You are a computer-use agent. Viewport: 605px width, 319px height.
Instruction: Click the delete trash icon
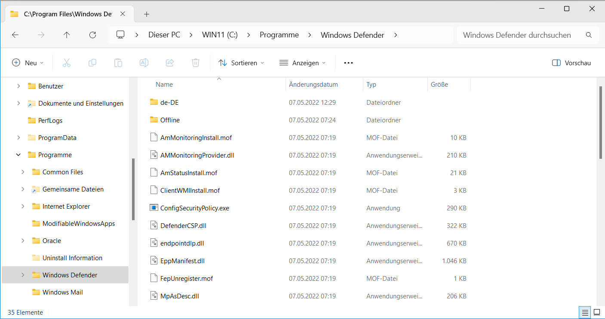pyautogui.click(x=195, y=63)
